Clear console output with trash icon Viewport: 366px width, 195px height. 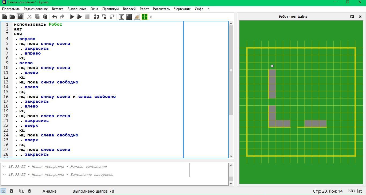point(29,191)
